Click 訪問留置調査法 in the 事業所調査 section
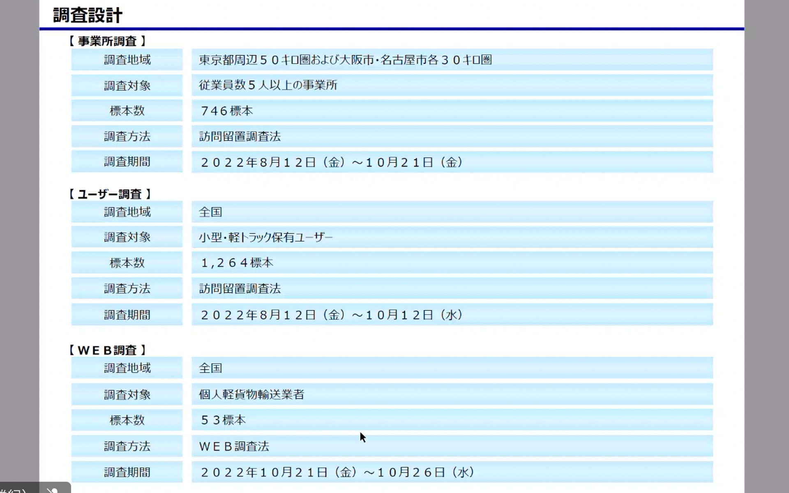789x493 pixels. pyautogui.click(x=240, y=136)
